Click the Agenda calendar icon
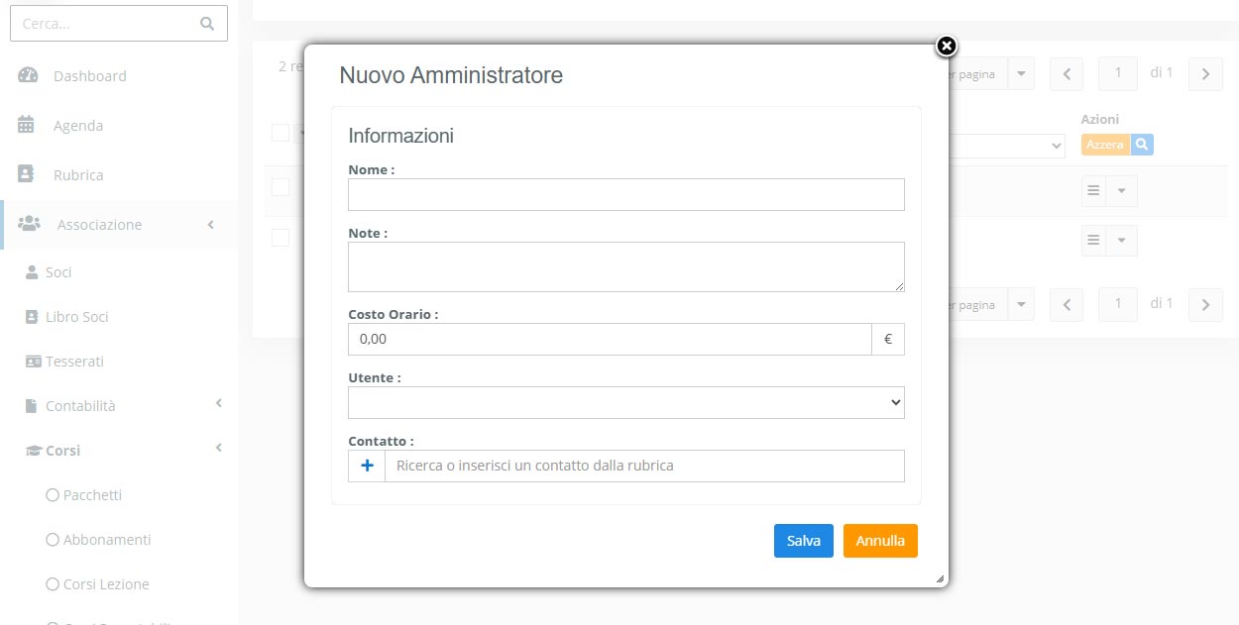The width and height of the screenshot is (1239, 625). (x=27, y=126)
